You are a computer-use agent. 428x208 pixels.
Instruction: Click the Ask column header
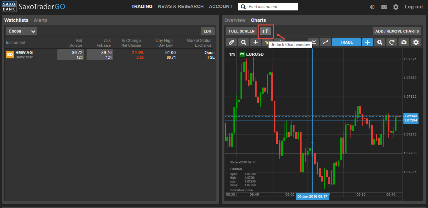107,41
